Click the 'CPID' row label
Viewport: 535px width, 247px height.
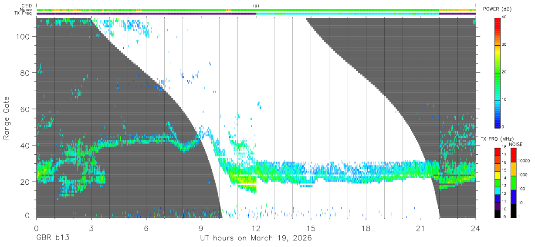coord(27,6)
